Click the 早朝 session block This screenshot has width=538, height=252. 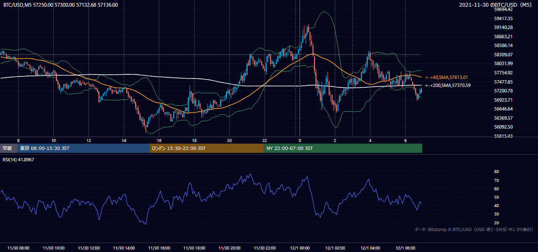[9, 148]
